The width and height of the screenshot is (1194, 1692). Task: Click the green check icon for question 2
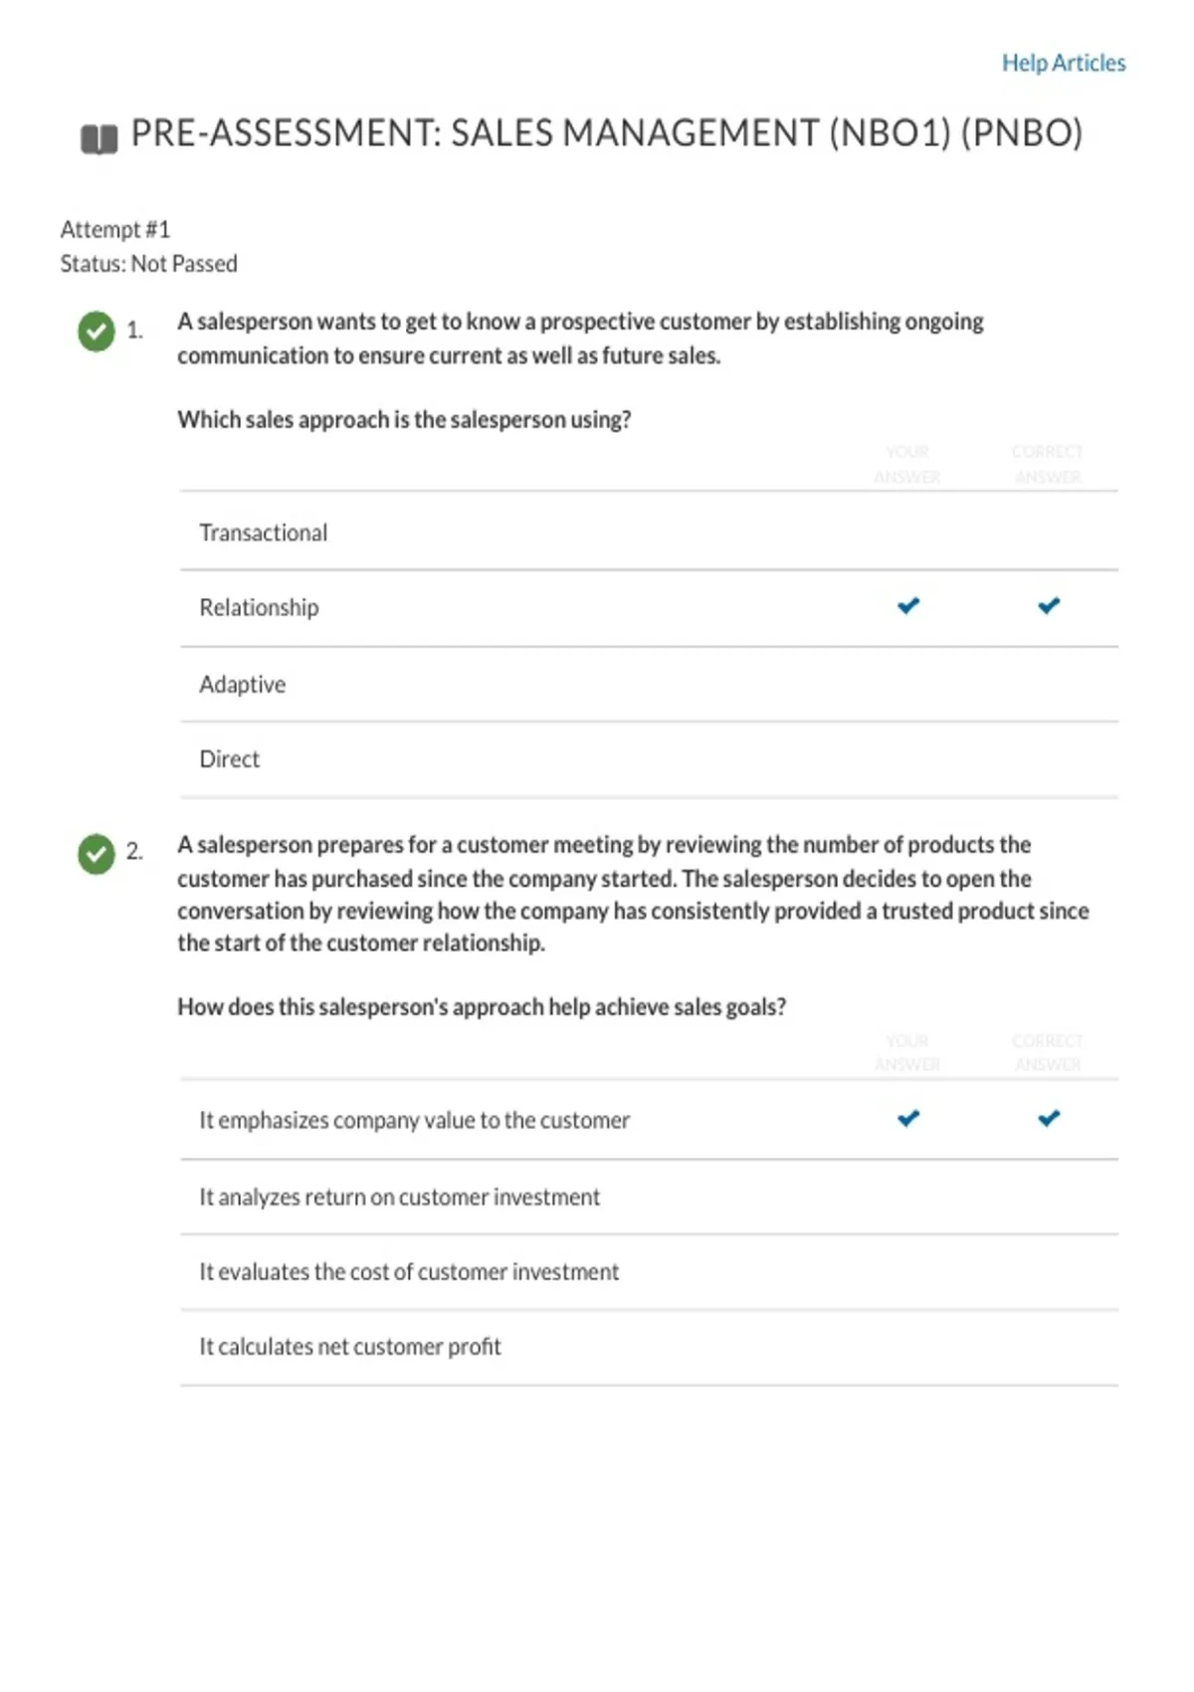97,853
